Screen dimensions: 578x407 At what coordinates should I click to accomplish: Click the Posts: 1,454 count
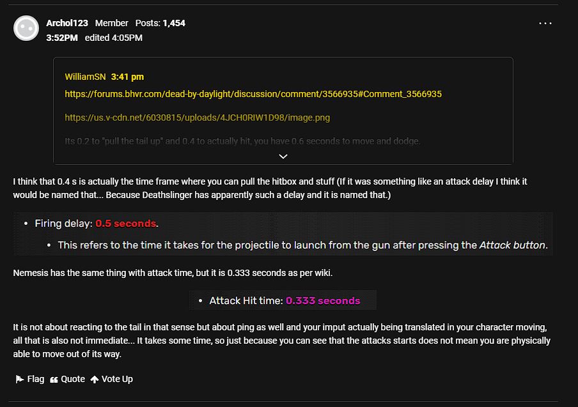point(160,23)
